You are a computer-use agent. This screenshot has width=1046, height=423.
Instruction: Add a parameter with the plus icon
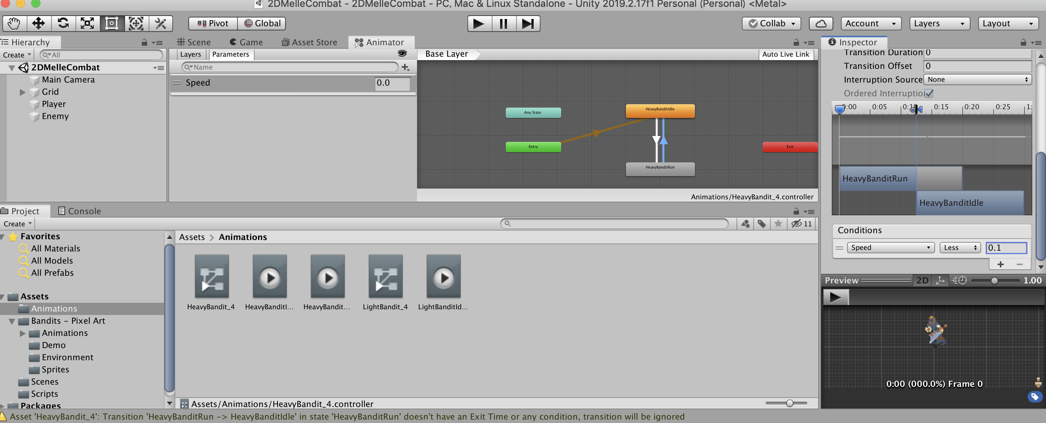(405, 67)
